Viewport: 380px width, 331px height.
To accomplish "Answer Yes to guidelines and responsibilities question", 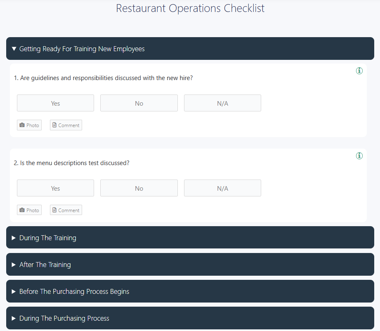I will [56, 103].
